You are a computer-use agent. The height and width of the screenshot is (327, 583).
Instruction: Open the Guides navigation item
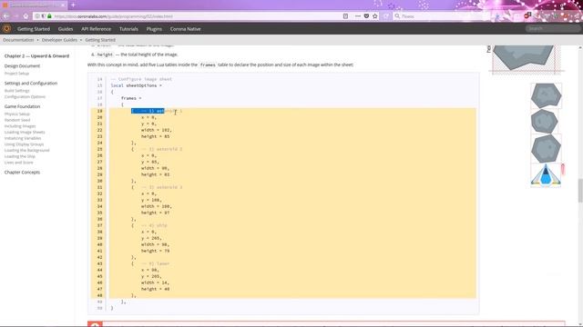coord(66,29)
